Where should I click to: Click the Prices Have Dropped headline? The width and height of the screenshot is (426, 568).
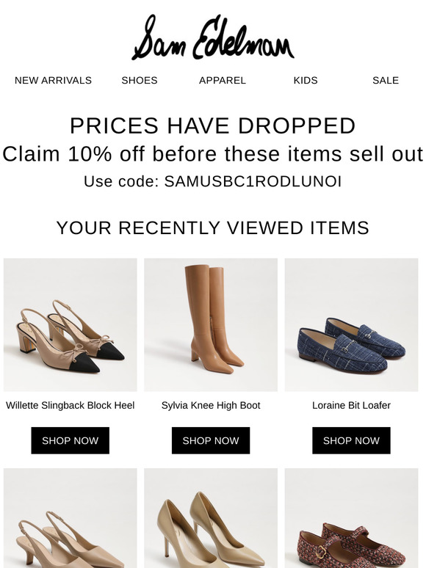coord(213,125)
